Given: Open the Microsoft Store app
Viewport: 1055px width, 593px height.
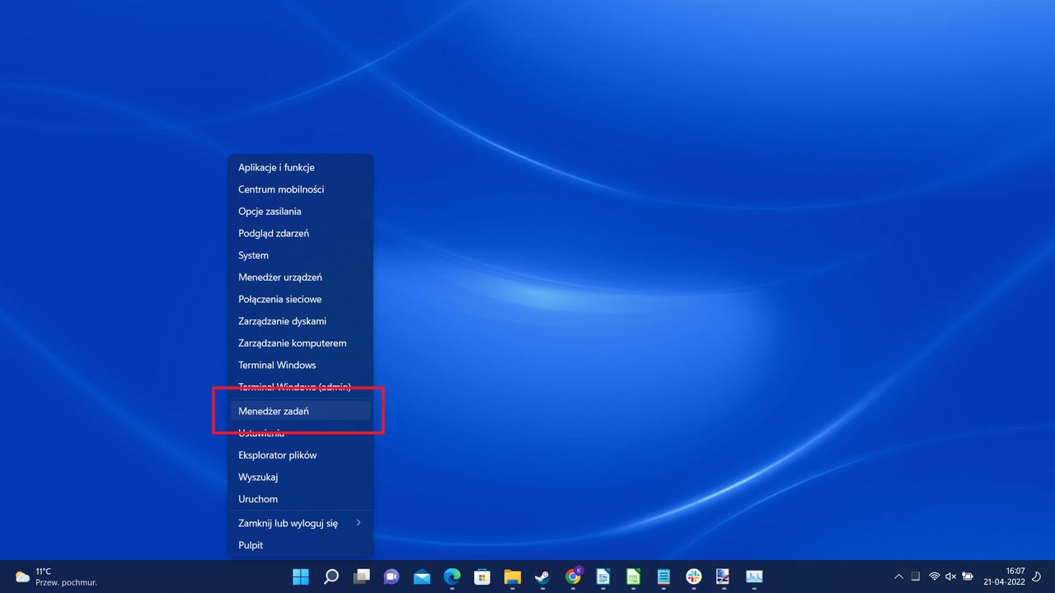Looking at the screenshot, I should pyautogui.click(x=482, y=577).
